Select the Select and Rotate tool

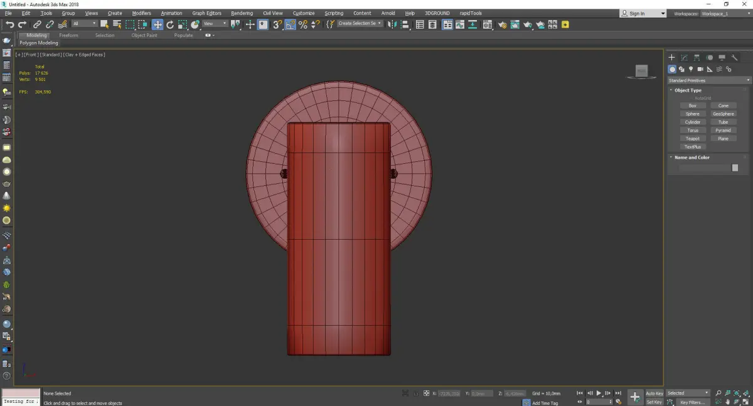coord(170,24)
